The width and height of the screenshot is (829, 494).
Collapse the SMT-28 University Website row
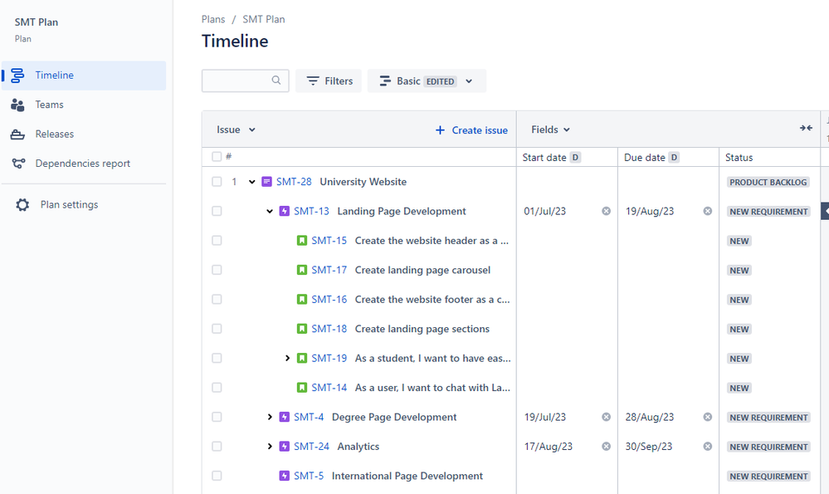point(251,182)
